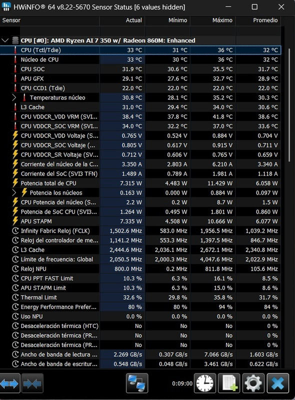The height and width of the screenshot is (400, 295).
Task: Click the logging start sheet icon
Action: click(x=229, y=383)
